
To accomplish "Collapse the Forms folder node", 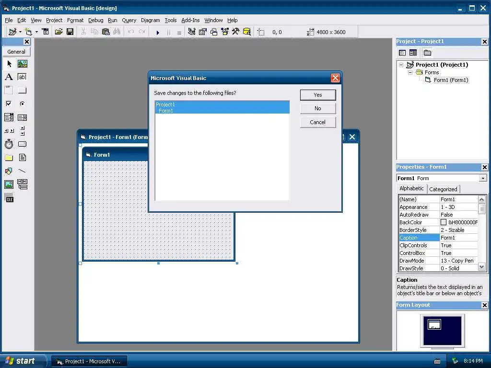I will click(410, 72).
